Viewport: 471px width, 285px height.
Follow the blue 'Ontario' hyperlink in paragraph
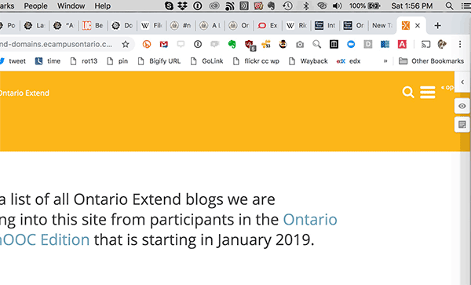pos(310,220)
